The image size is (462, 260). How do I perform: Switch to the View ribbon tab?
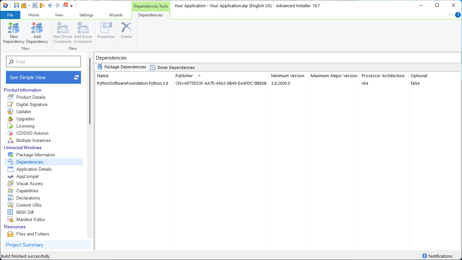tap(59, 15)
